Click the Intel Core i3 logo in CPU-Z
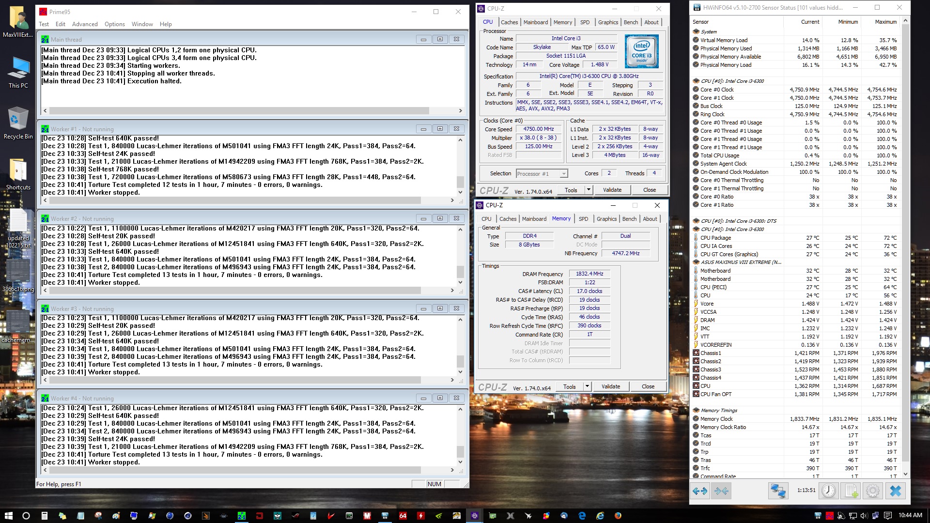Image resolution: width=930 pixels, height=523 pixels. pyautogui.click(x=641, y=51)
